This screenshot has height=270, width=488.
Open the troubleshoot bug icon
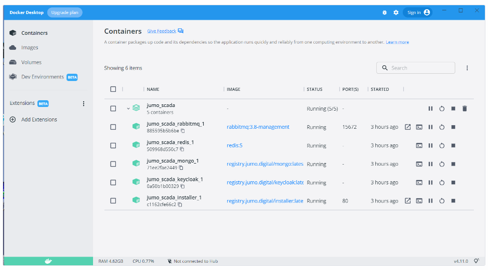[x=385, y=12]
